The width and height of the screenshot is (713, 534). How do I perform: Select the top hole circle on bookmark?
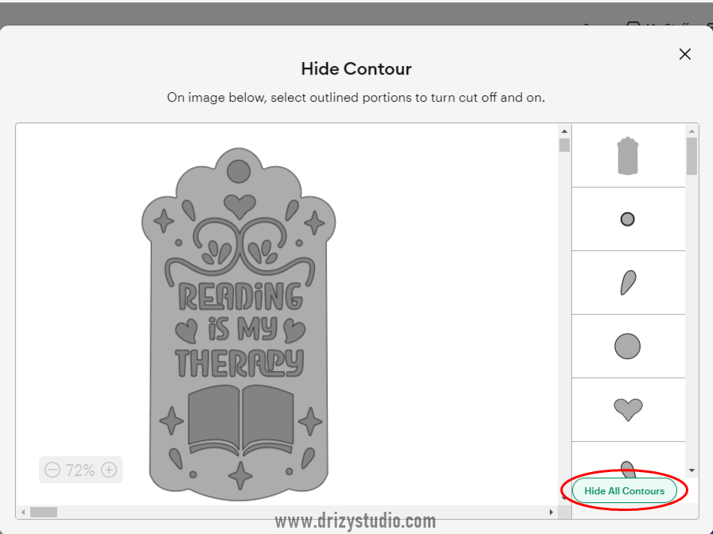coord(239,172)
